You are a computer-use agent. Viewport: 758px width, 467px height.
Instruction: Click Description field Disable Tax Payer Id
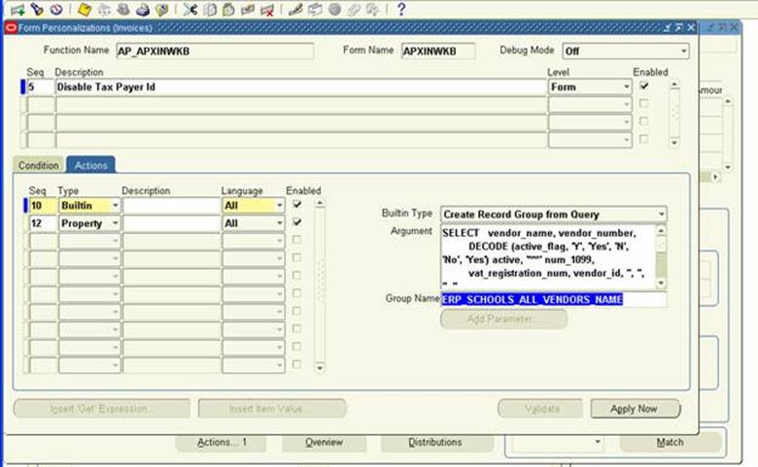click(300, 87)
